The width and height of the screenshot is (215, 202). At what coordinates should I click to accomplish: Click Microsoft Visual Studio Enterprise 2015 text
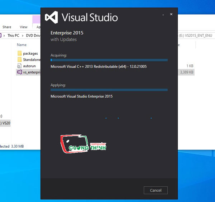(x=82, y=97)
